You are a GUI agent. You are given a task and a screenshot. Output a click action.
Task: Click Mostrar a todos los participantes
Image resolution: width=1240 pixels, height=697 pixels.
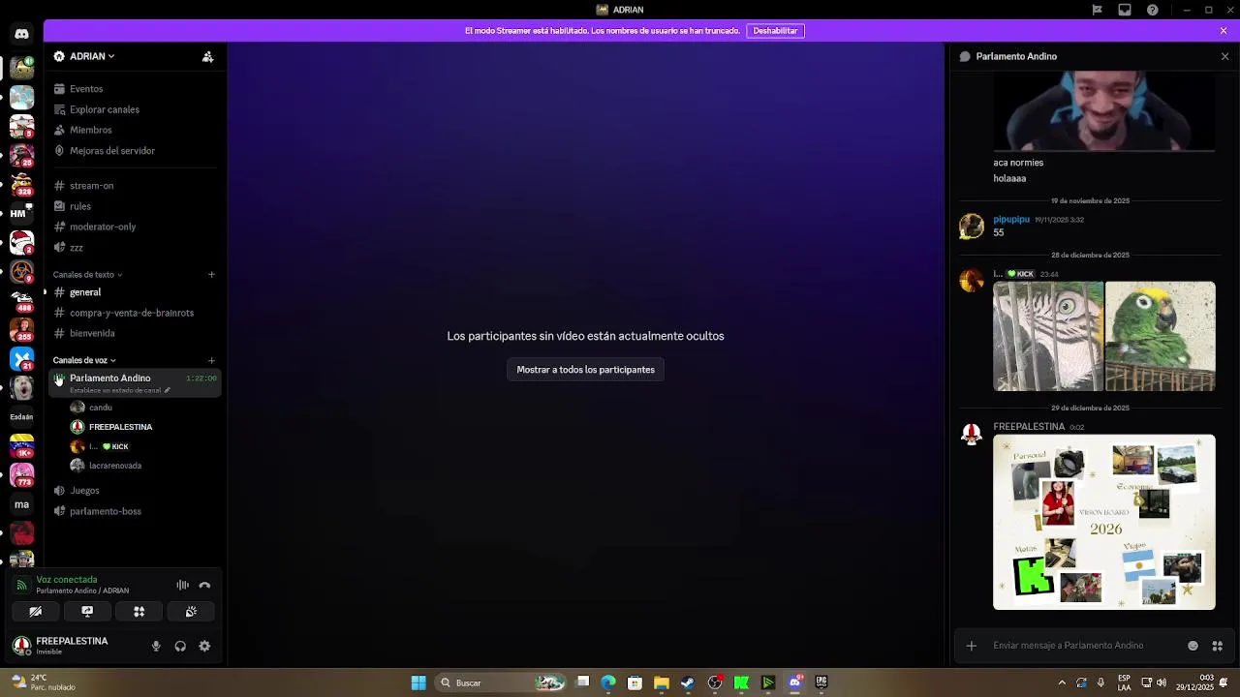click(x=585, y=370)
